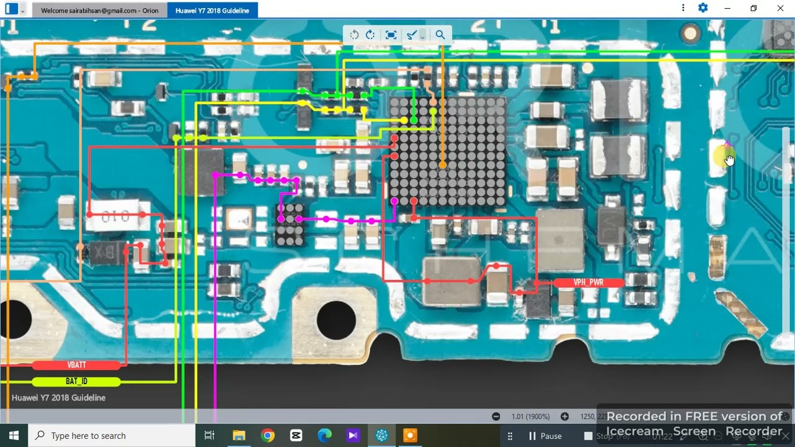Select the VBATT signal label

coord(76,365)
